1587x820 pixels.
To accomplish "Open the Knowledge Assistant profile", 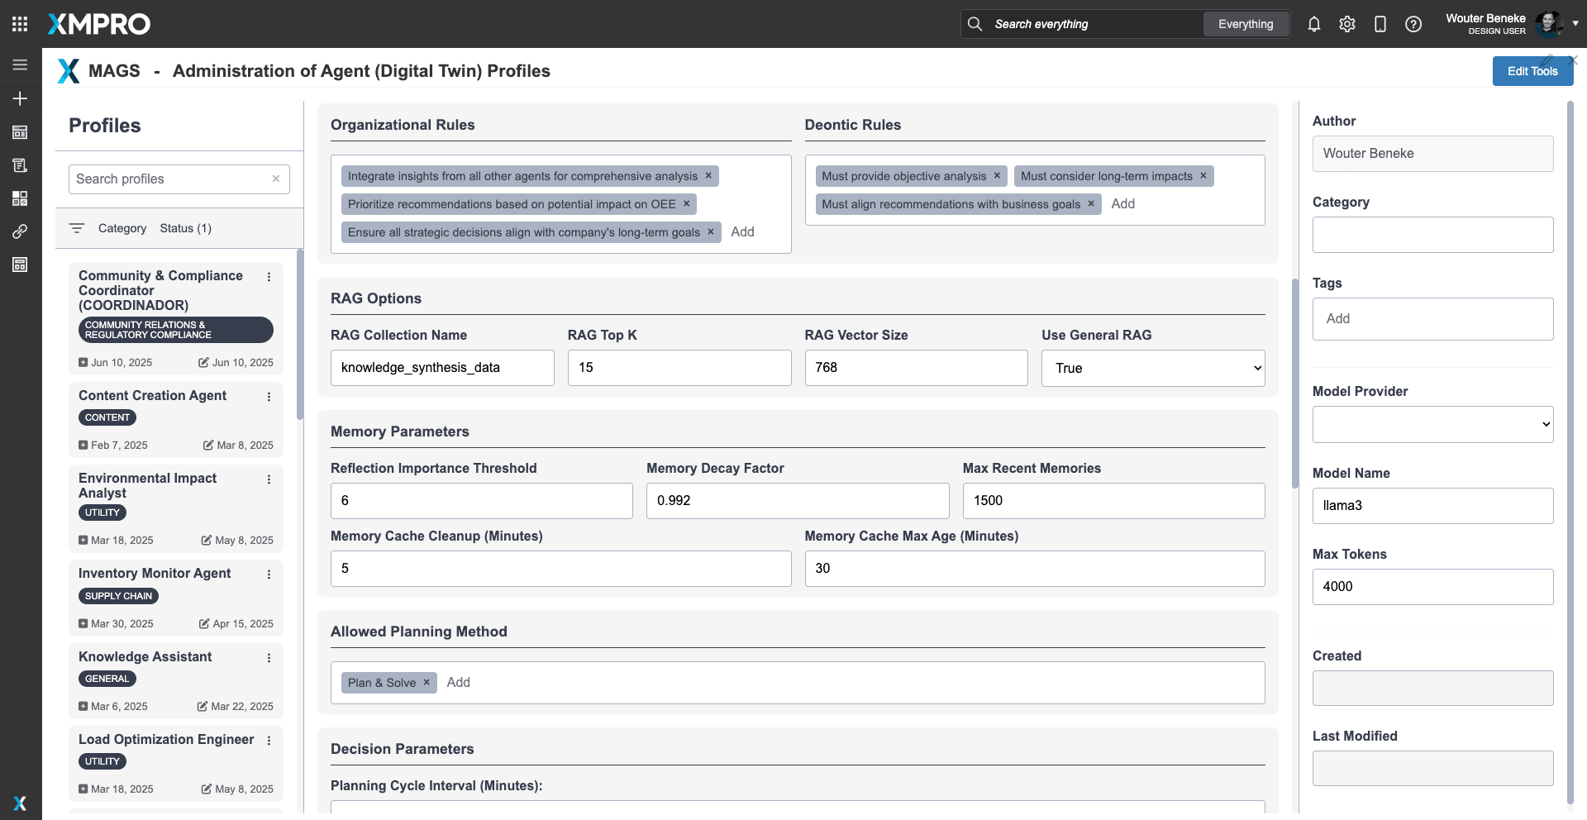I will (145, 657).
